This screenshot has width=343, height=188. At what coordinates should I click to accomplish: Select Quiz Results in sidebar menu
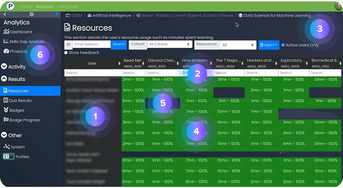tap(19, 100)
